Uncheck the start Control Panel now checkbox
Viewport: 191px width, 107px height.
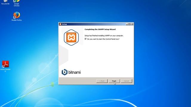86,39
